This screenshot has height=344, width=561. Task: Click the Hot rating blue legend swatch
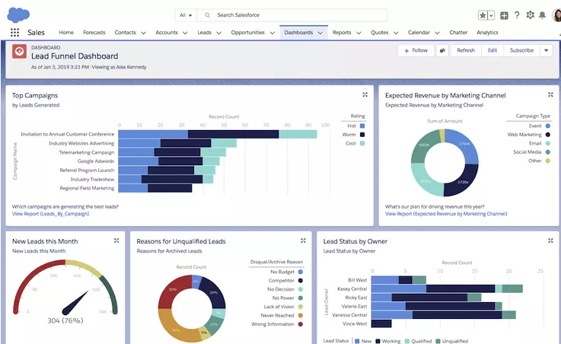[362, 126]
